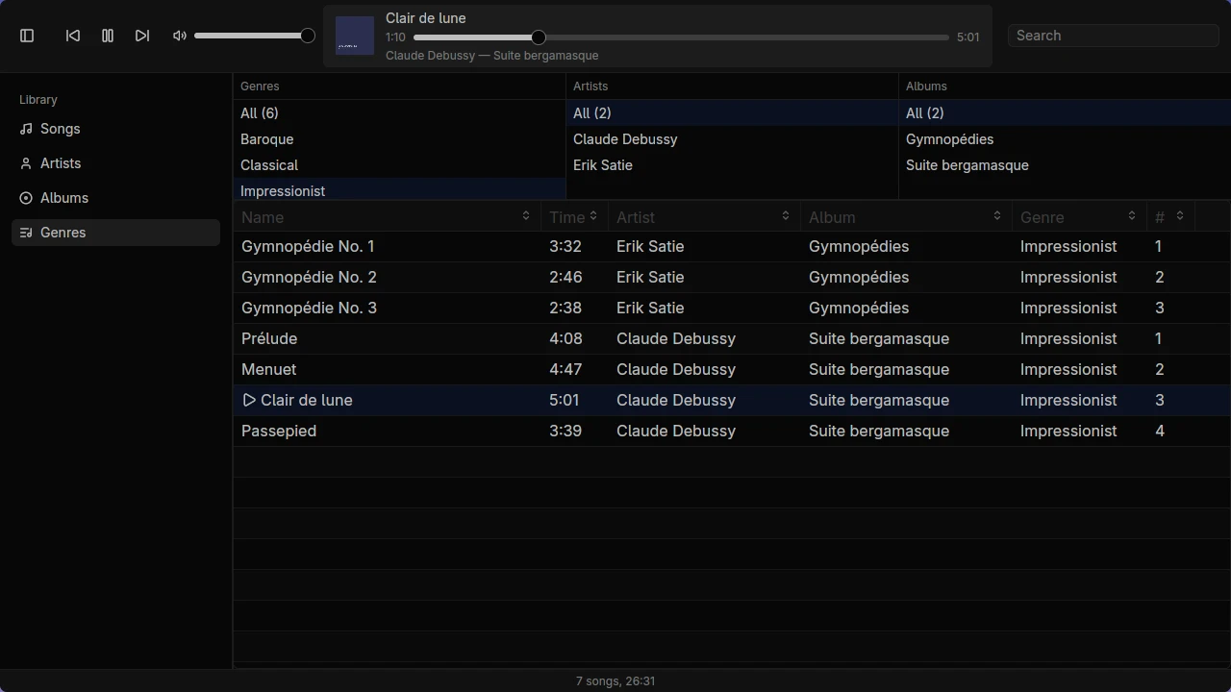Click the 5:01 time in Clair de lune row
Image resolution: width=1231 pixels, height=692 pixels.
(565, 400)
